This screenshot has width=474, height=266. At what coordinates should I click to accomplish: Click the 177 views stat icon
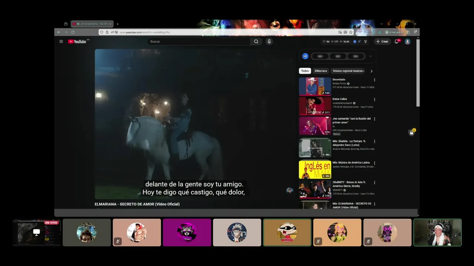pos(333,42)
